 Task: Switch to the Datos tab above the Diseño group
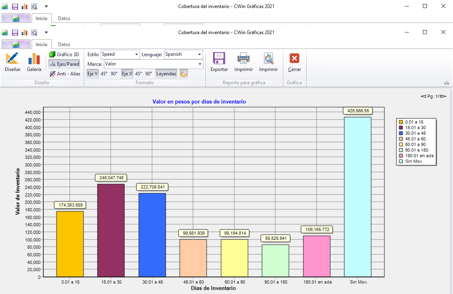64,45
